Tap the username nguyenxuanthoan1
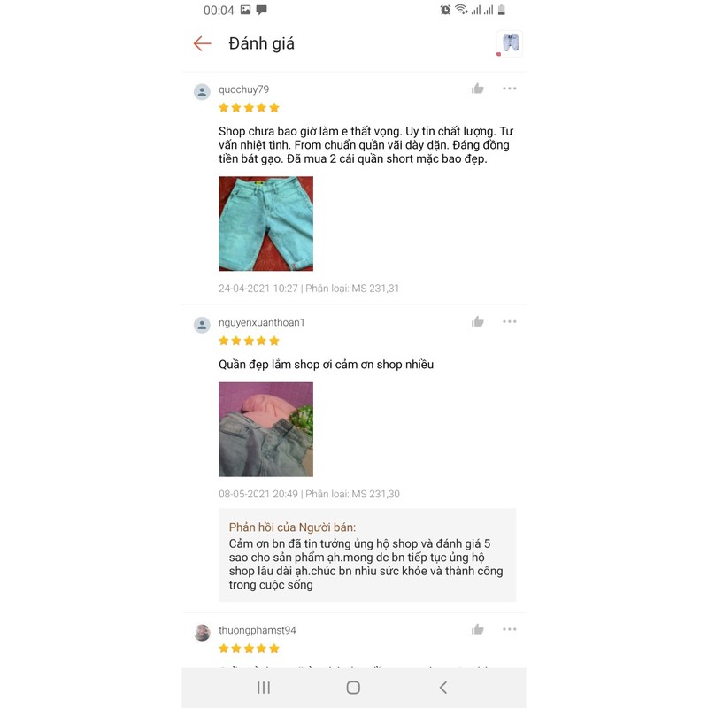Image resolution: width=708 pixels, height=708 pixels. coord(261,322)
